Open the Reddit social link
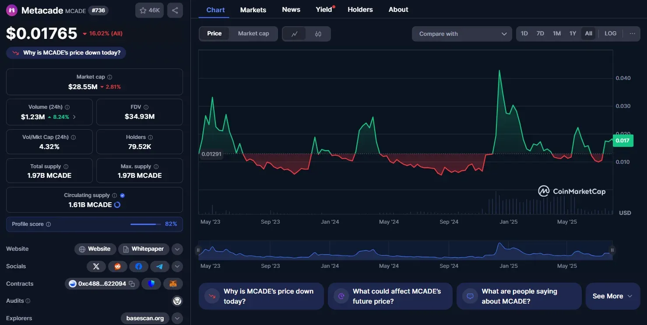Image resolution: width=647 pixels, height=325 pixels. [x=117, y=266]
